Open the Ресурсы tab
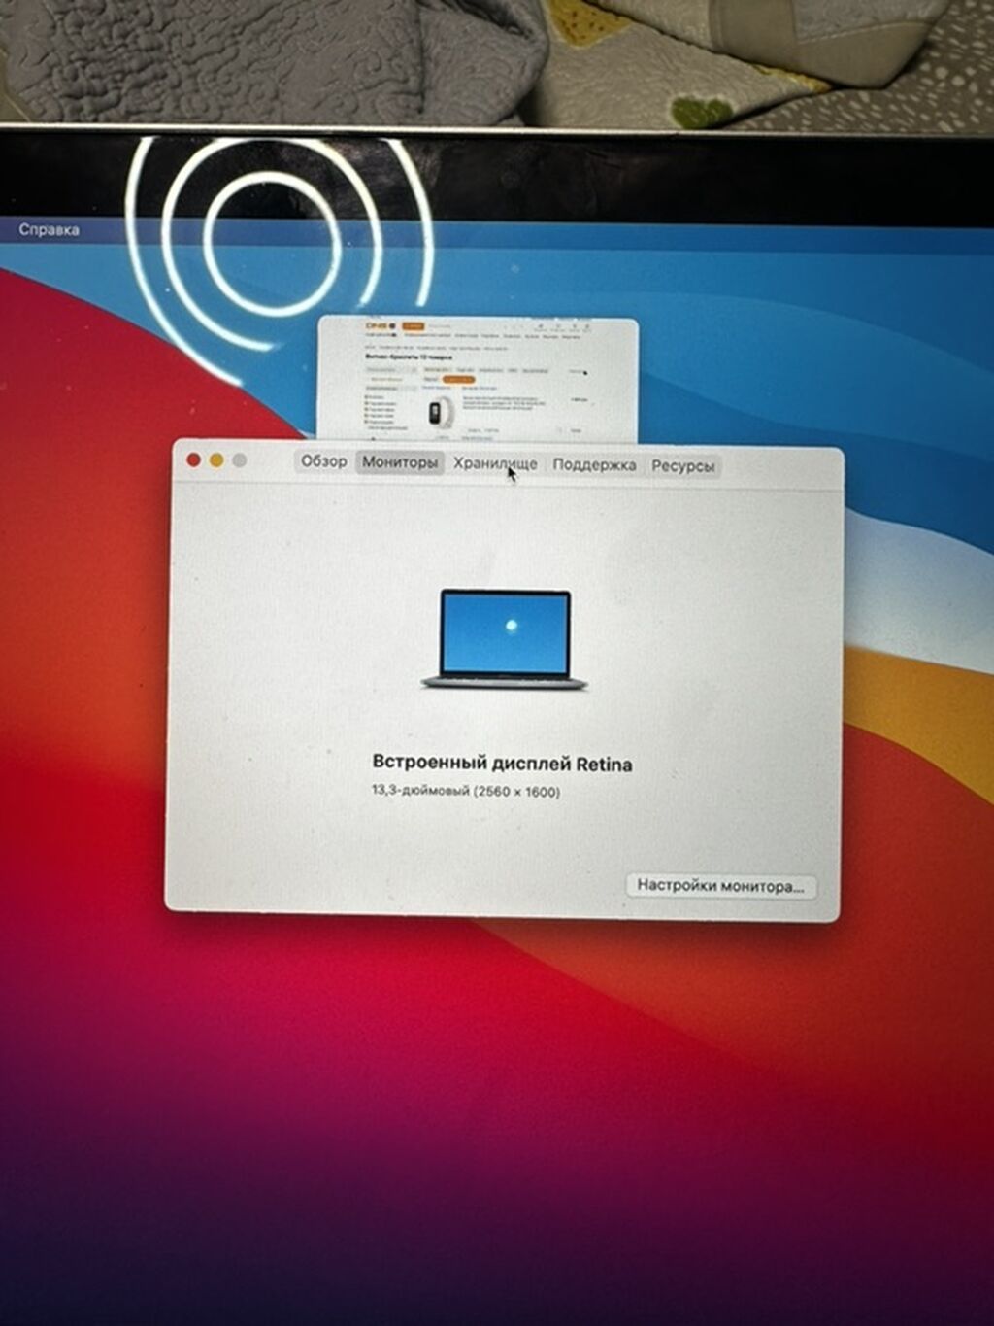 click(x=683, y=466)
